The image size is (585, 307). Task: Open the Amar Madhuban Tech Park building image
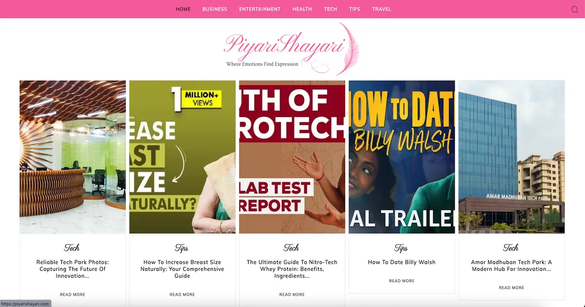(x=511, y=157)
